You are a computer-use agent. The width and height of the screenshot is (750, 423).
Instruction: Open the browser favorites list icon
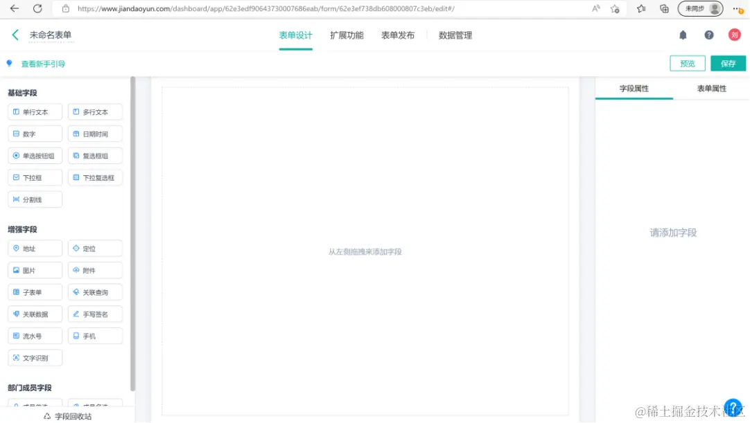tap(641, 8)
